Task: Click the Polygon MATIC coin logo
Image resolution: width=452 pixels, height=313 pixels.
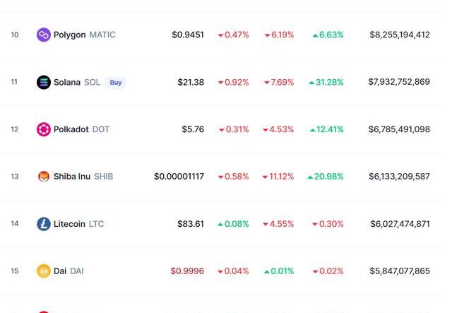Action: [44, 35]
